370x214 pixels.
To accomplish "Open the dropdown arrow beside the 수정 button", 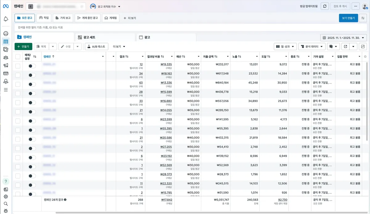I will (77, 46).
